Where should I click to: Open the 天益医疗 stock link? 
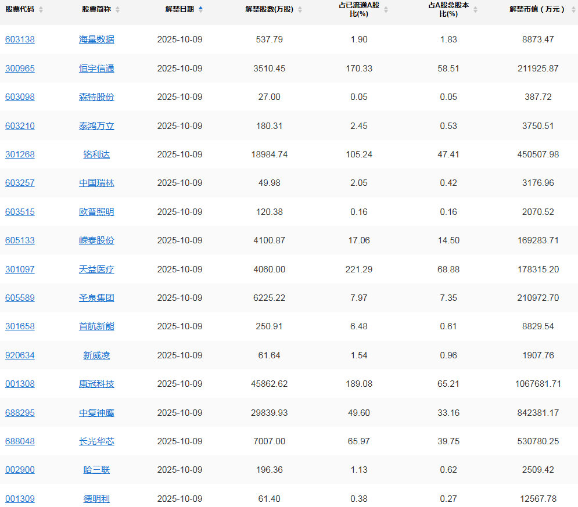[96, 269]
